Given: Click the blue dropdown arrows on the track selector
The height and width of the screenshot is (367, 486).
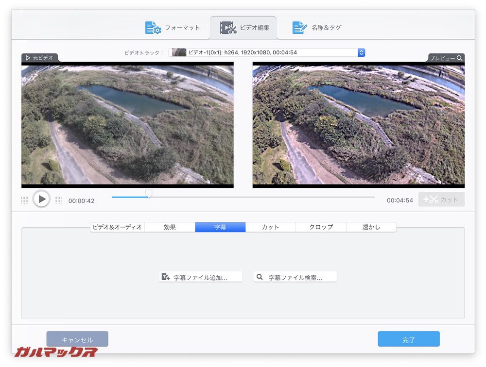Looking at the screenshot, I should coord(361,52).
